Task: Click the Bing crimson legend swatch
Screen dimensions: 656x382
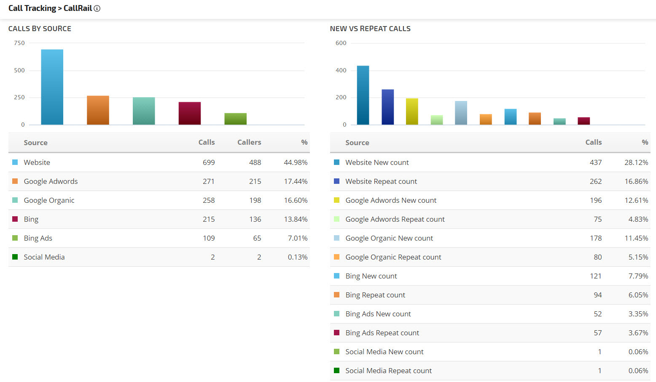Action: coord(15,219)
